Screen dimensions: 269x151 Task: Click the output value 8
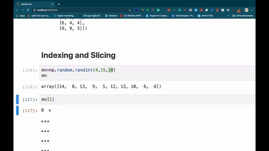click(x=42, y=110)
